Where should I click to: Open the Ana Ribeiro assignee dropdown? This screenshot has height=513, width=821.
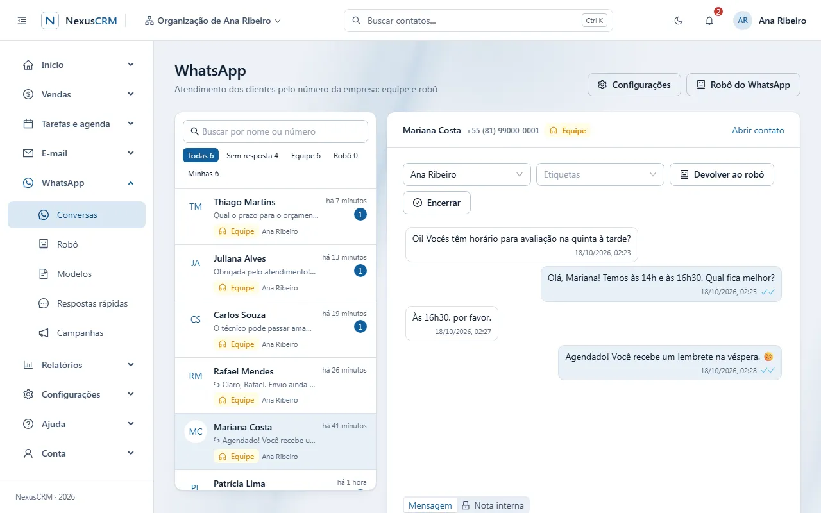pyautogui.click(x=467, y=174)
